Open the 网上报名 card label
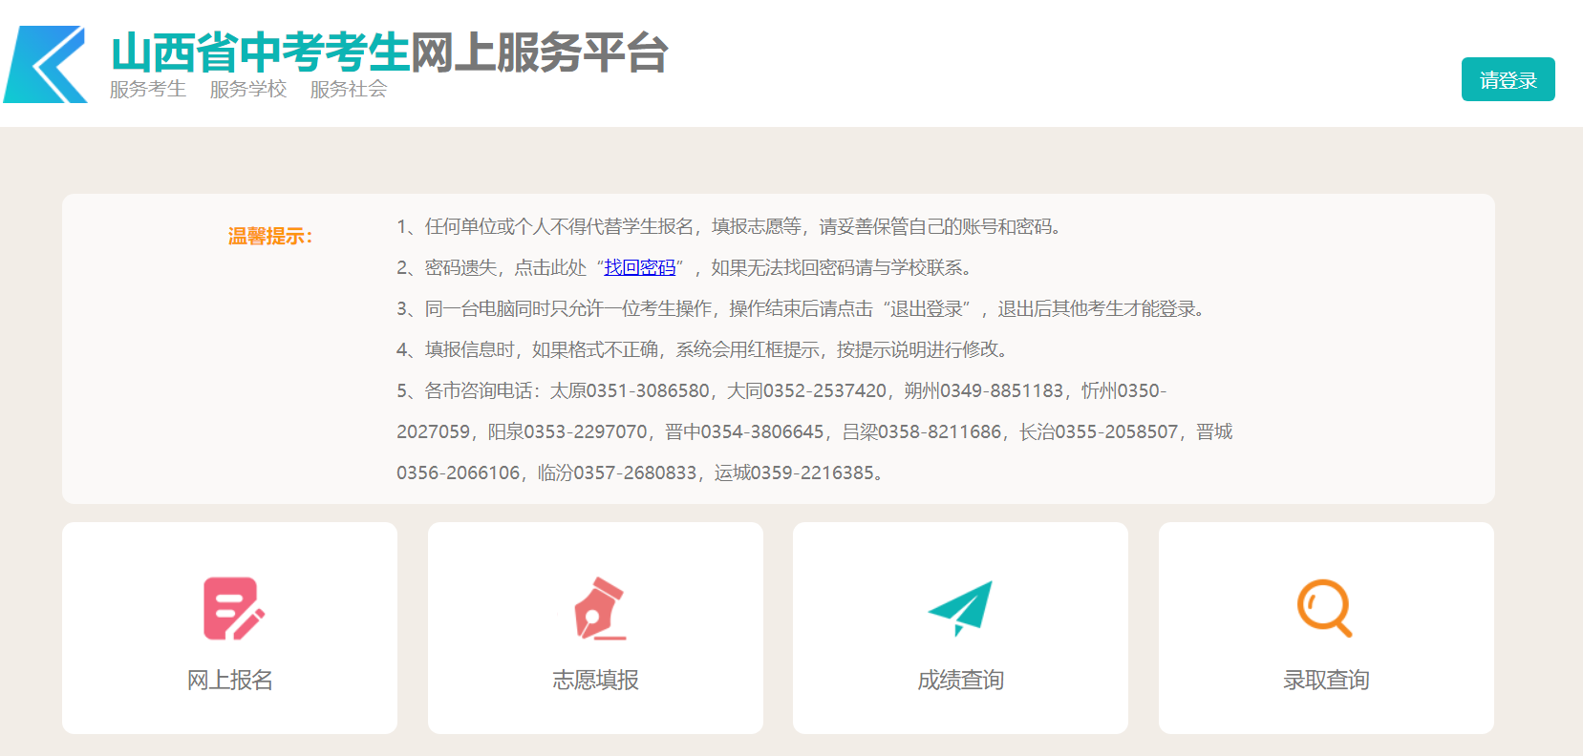1583x756 pixels. tap(229, 680)
